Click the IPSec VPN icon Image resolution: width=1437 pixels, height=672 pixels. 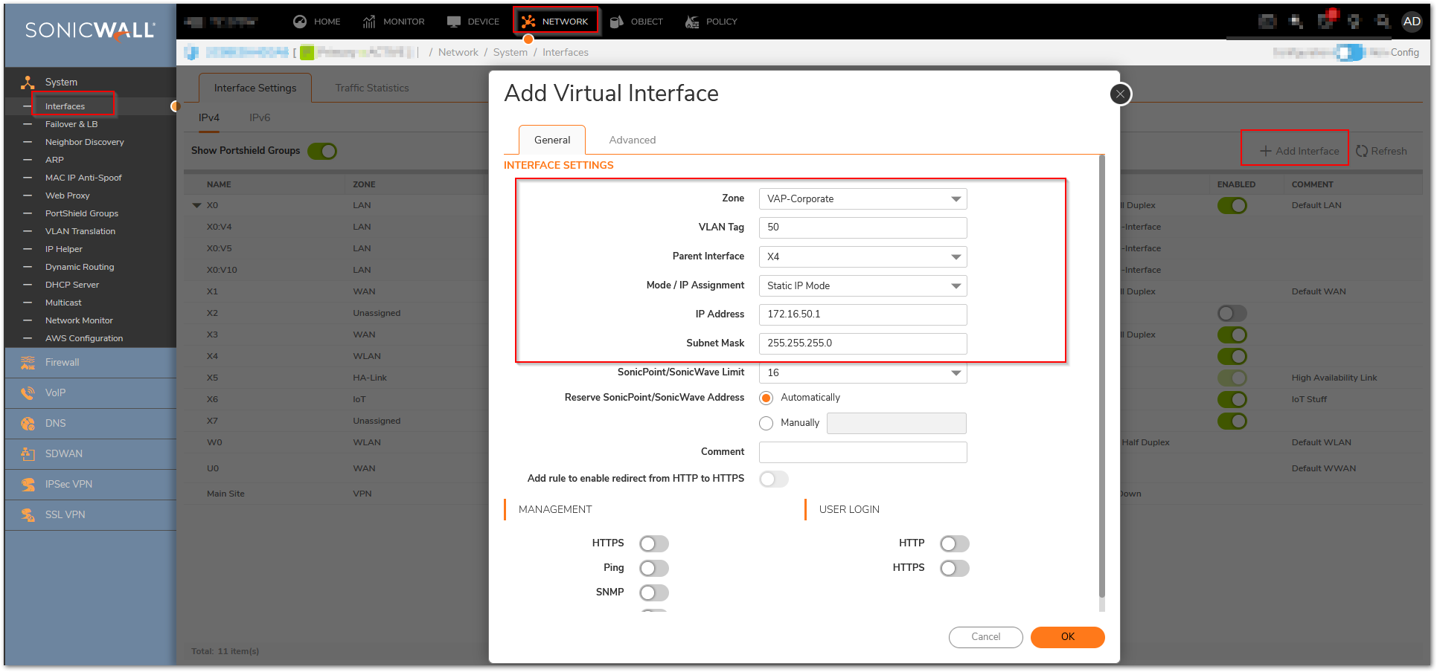tap(28, 485)
